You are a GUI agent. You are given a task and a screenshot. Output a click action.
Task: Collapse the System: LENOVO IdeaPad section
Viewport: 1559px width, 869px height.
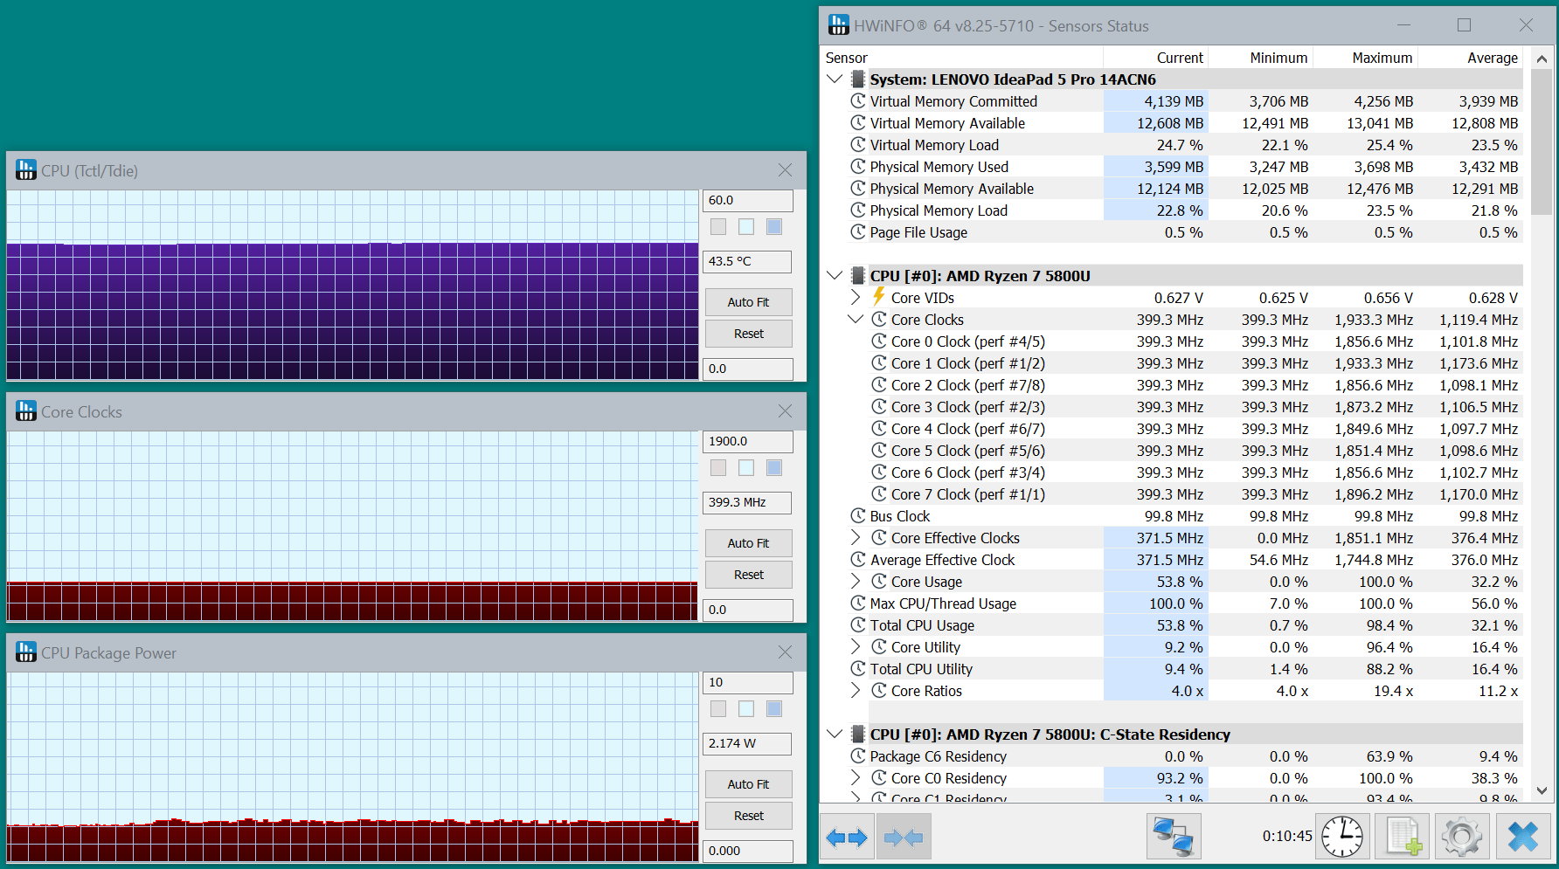point(835,79)
